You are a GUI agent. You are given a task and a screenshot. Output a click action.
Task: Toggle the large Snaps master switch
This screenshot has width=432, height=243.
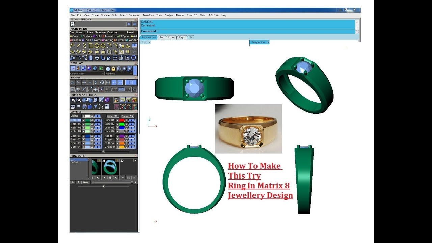point(131,82)
